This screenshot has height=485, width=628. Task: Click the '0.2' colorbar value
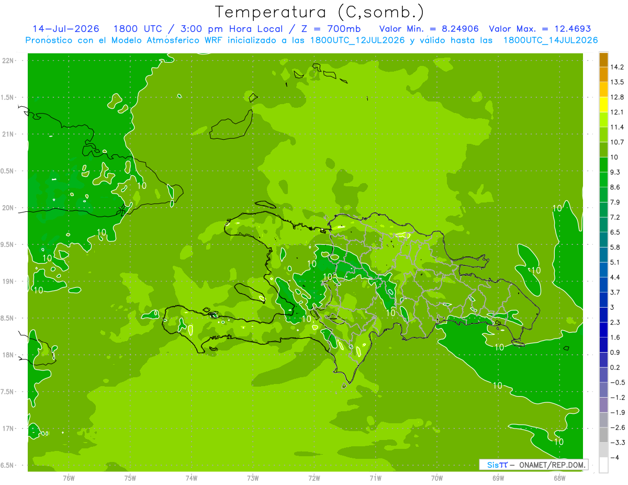tap(616, 367)
